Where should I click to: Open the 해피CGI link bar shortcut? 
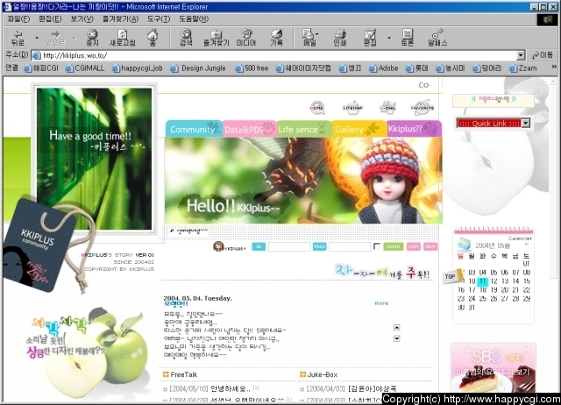(41, 68)
